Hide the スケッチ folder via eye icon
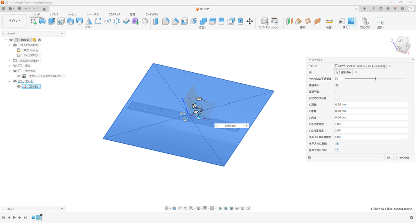Image resolution: width=416 pixels, height=223 pixels. 15,81
